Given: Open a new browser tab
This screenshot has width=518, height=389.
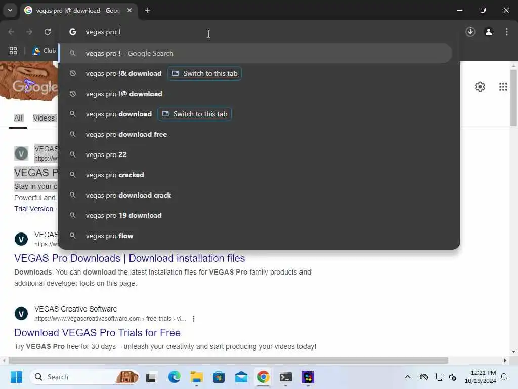Looking at the screenshot, I should [148, 10].
